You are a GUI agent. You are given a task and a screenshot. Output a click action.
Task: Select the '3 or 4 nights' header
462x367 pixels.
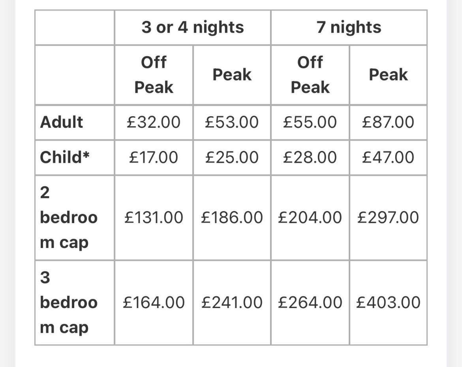click(x=193, y=27)
